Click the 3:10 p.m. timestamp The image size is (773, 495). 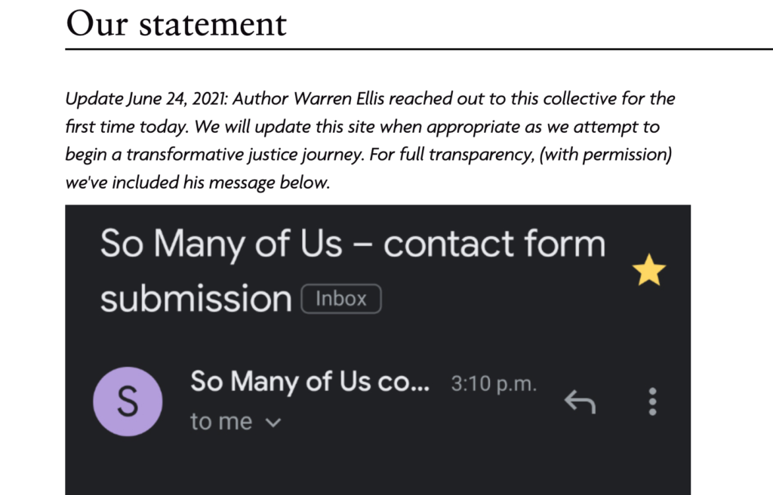point(494,384)
